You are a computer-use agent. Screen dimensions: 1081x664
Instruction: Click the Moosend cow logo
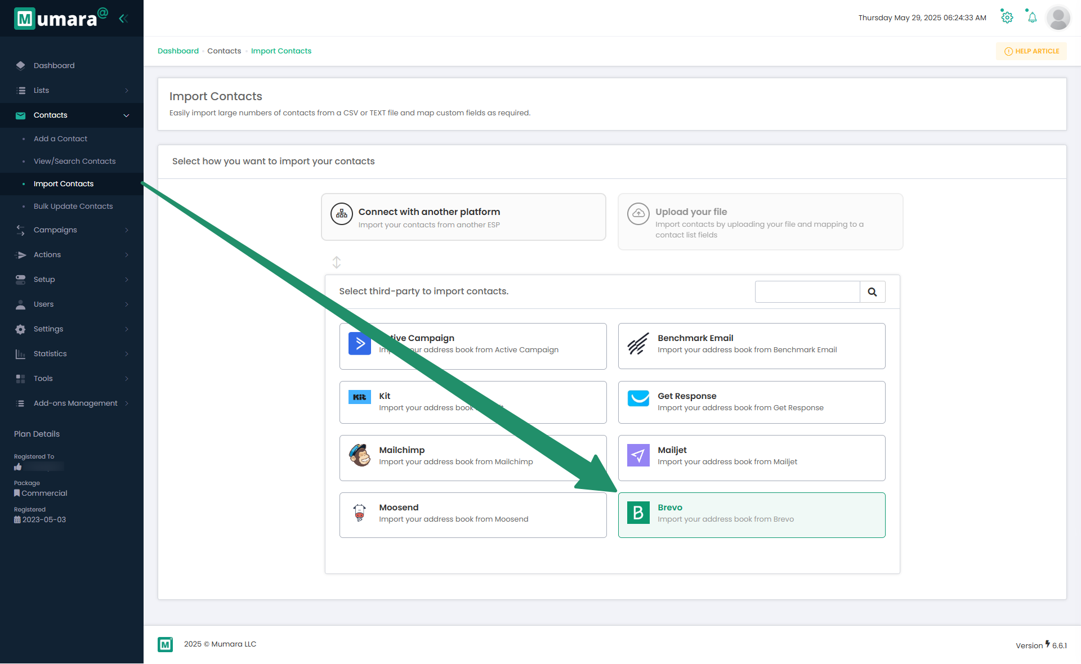(360, 513)
